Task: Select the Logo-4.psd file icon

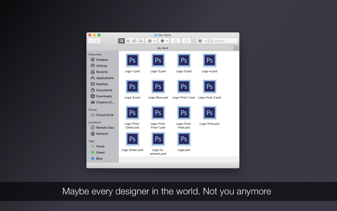Action: pyautogui.click(x=210, y=60)
